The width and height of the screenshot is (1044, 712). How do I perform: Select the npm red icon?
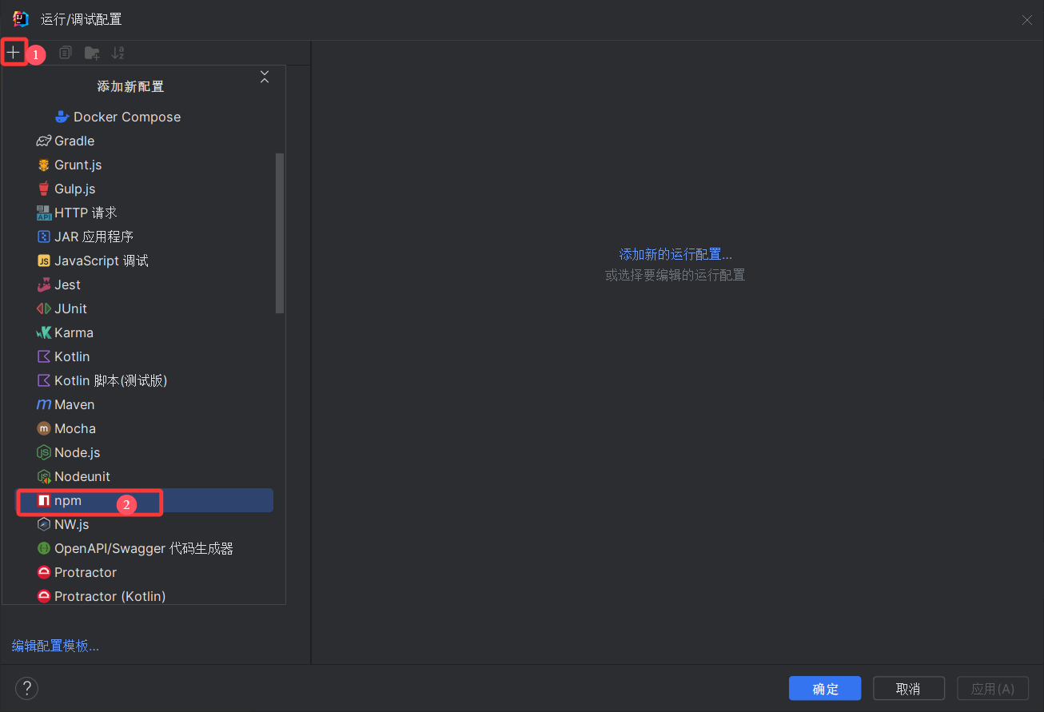pyautogui.click(x=44, y=500)
